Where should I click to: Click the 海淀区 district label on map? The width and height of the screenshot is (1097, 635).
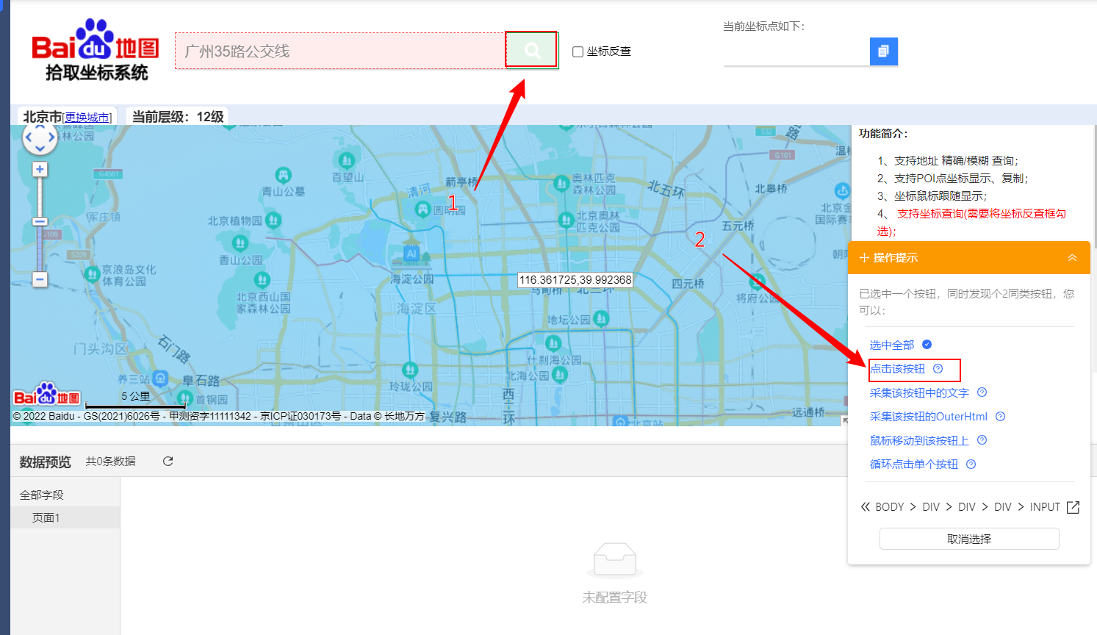pyautogui.click(x=416, y=309)
